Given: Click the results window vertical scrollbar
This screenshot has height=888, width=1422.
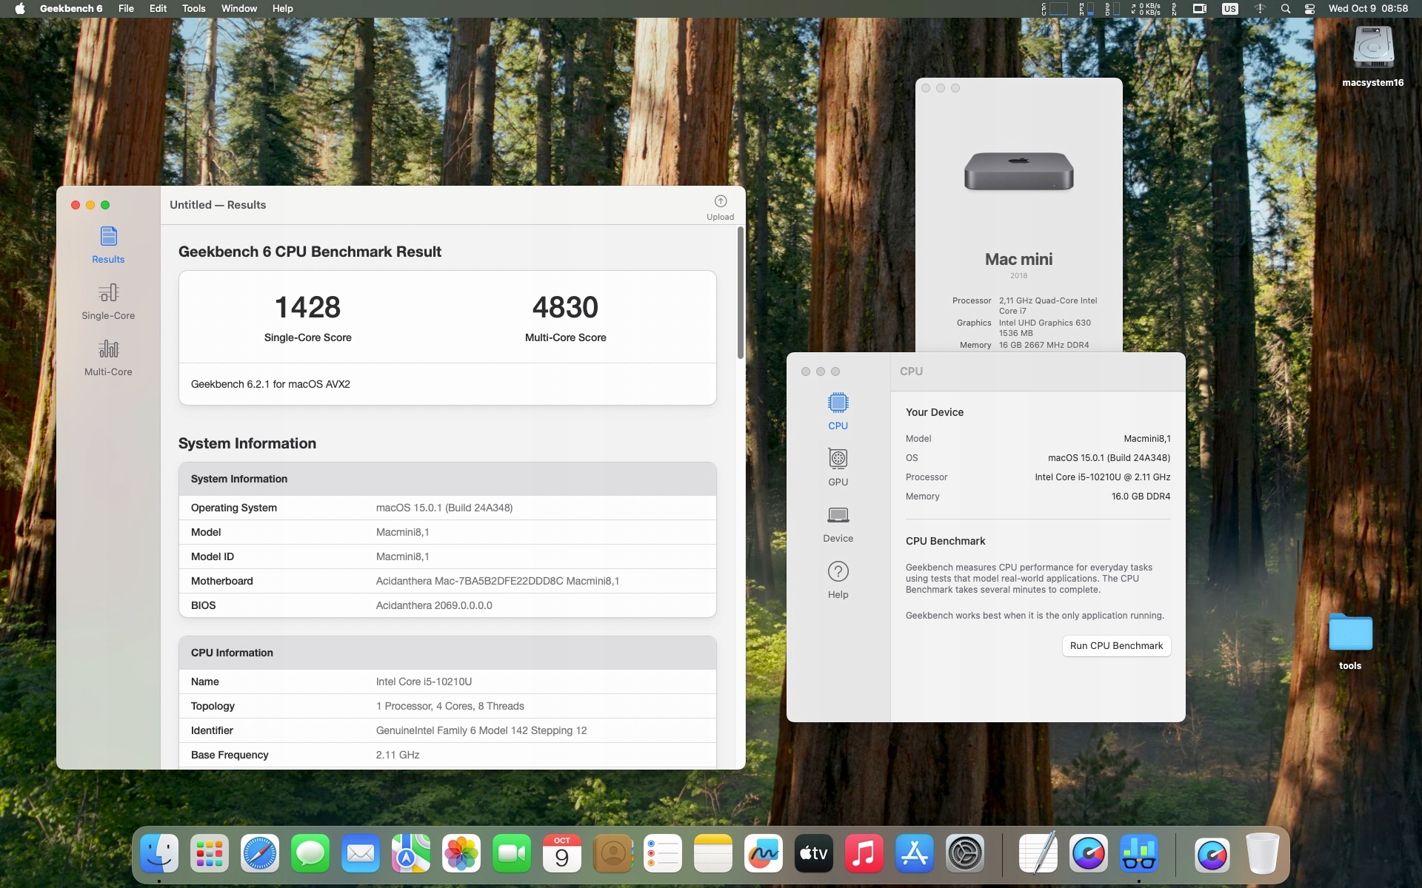Looking at the screenshot, I should click(740, 294).
